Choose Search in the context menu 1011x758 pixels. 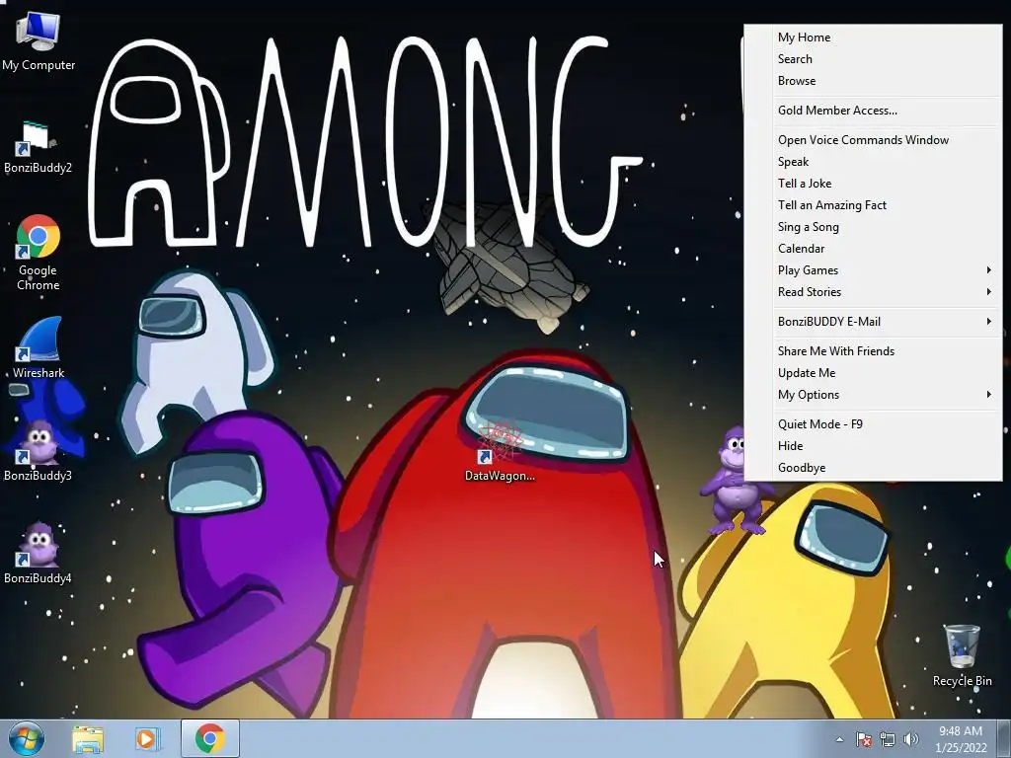pyautogui.click(x=873, y=58)
